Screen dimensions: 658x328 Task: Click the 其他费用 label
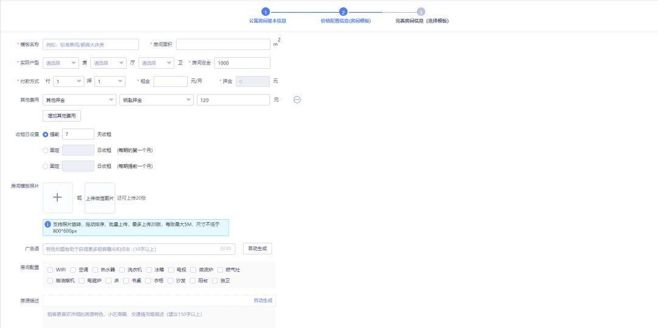[x=29, y=100]
